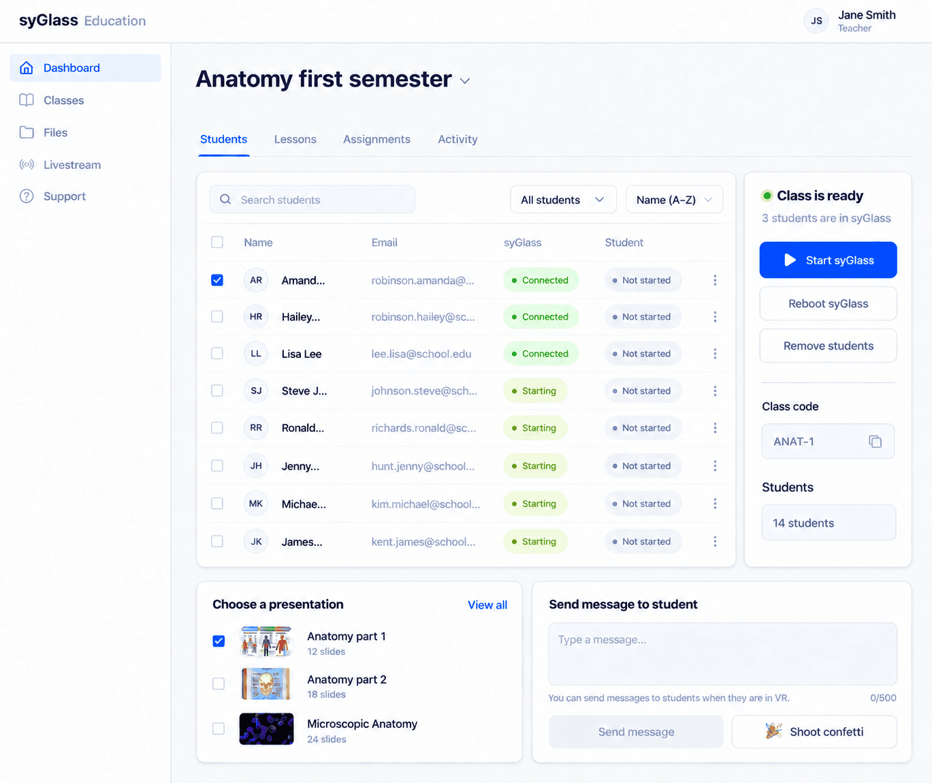Viewport: 932px width, 783px height.
Task: Click the Start syGlass button
Action: [x=828, y=260]
